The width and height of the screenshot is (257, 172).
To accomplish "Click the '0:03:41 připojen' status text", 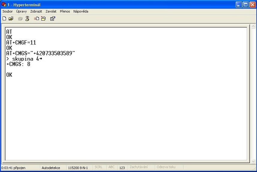I will pos(13,168).
